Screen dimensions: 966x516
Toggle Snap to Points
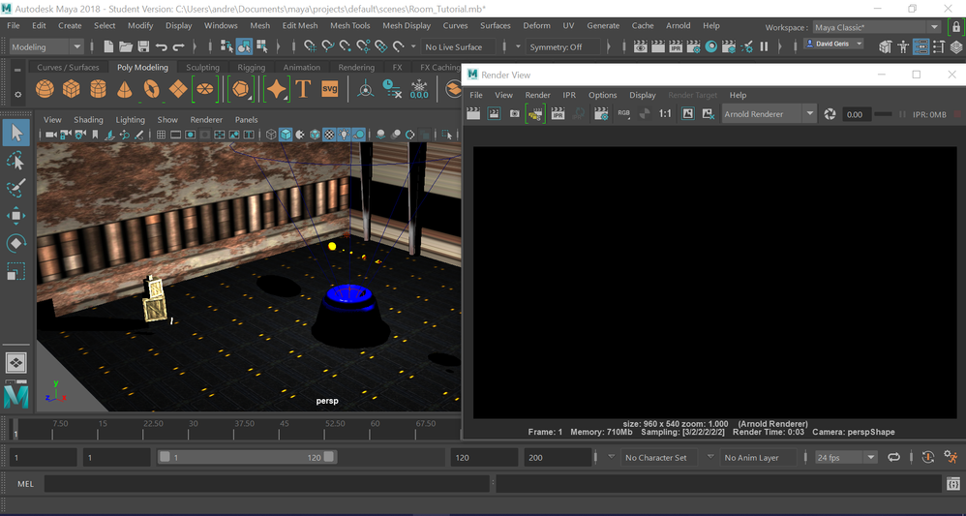point(346,46)
